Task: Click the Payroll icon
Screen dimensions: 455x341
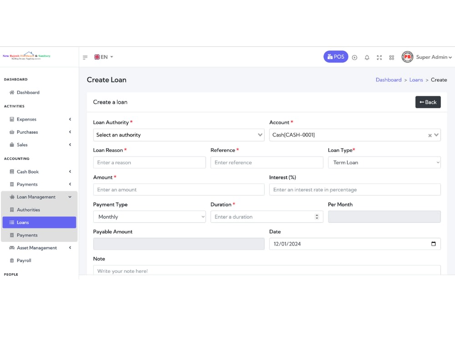Action: pos(12,261)
